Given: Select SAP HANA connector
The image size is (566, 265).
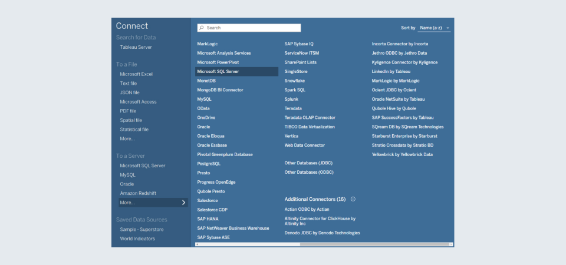Looking at the screenshot, I should coord(208,219).
